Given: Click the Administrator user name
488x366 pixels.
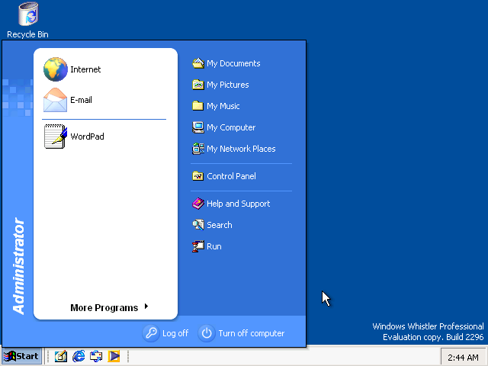Looking at the screenshot, I should [18, 266].
